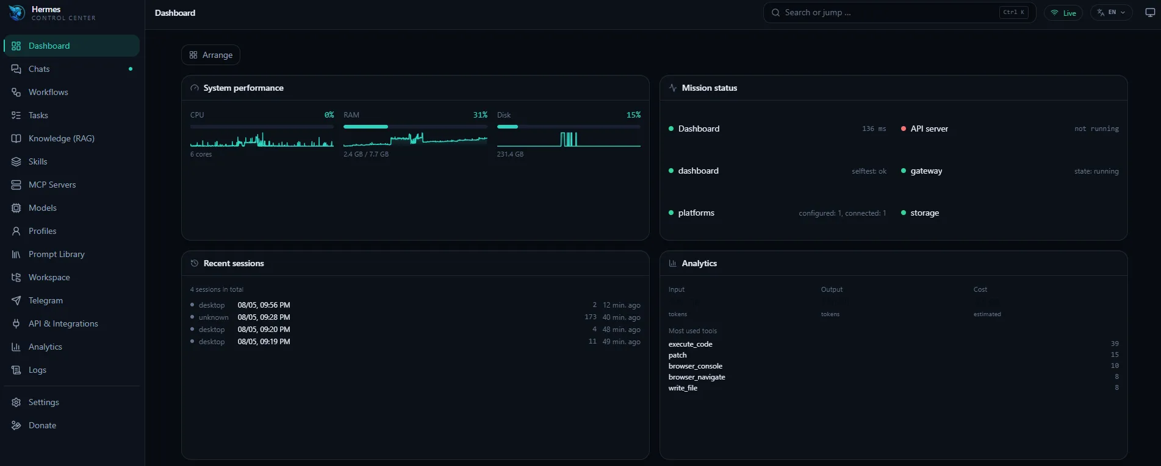The height and width of the screenshot is (466, 1161).
Task: Open the Settings page label
Action: [44, 402]
